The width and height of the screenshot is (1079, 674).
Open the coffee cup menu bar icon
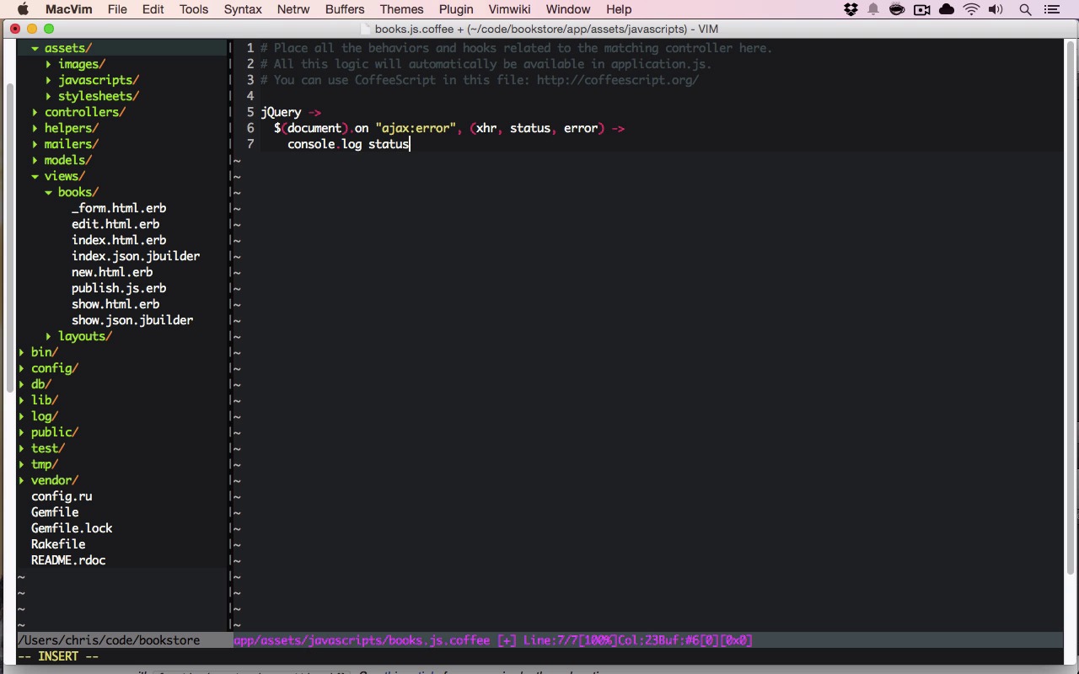click(897, 9)
